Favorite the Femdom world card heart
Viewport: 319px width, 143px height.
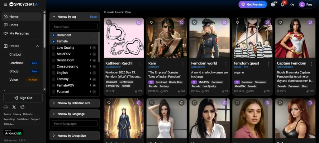coord(194,22)
